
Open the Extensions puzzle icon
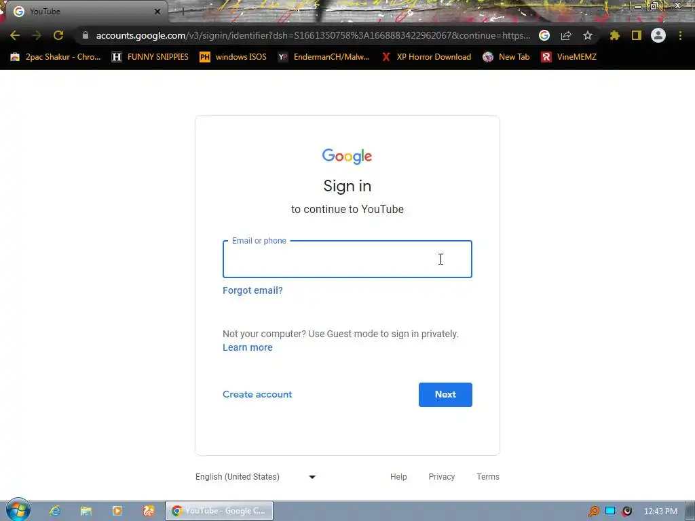[x=615, y=35]
